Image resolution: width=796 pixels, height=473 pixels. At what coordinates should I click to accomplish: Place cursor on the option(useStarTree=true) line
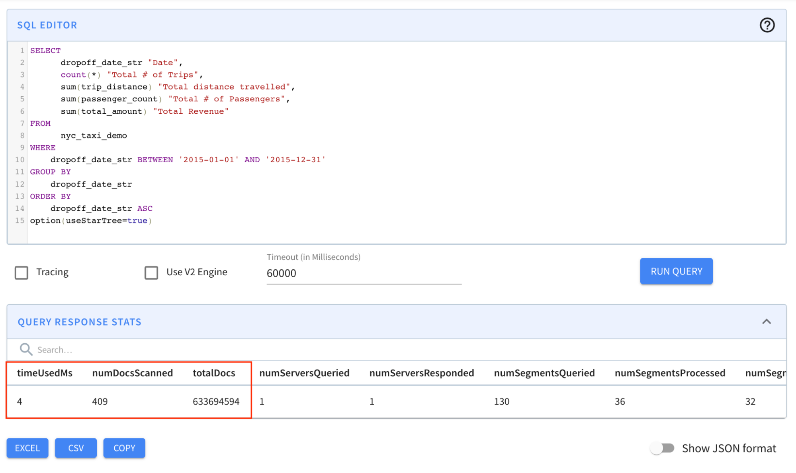[91, 220]
